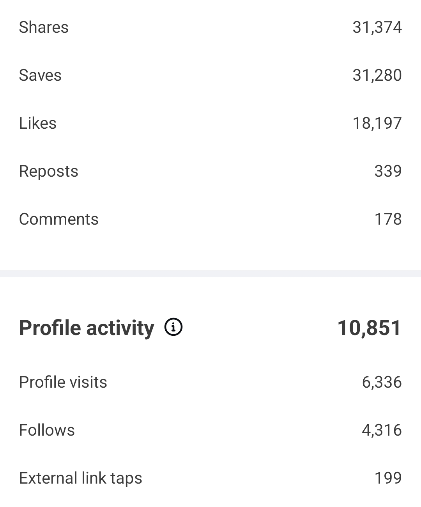The height and width of the screenshot is (507, 421).
Task: Click the Profile visits count 6,336
Action: pos(382,382)
